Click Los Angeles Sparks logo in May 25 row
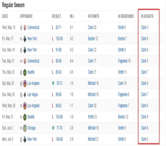The height and width of the screenshot is (146, 166). [x=25, y=83]
